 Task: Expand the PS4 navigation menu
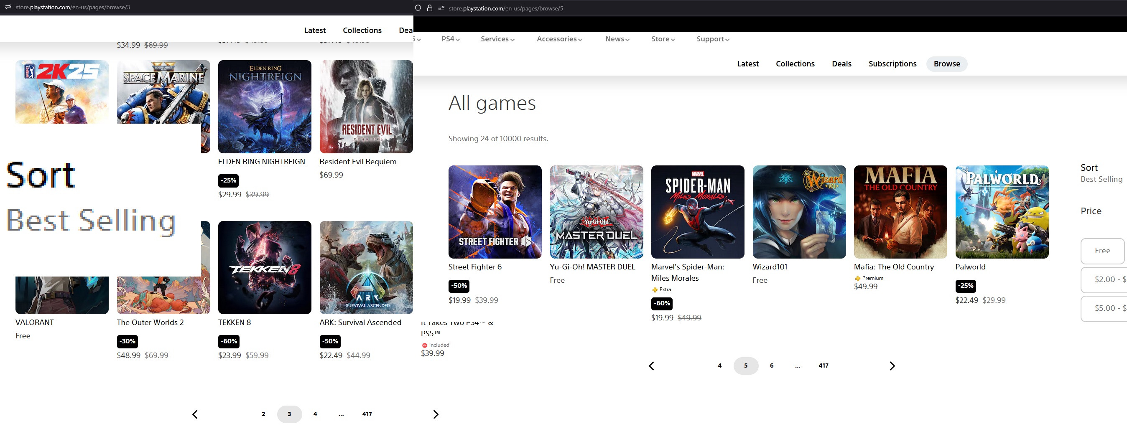[x=451, y=39]
